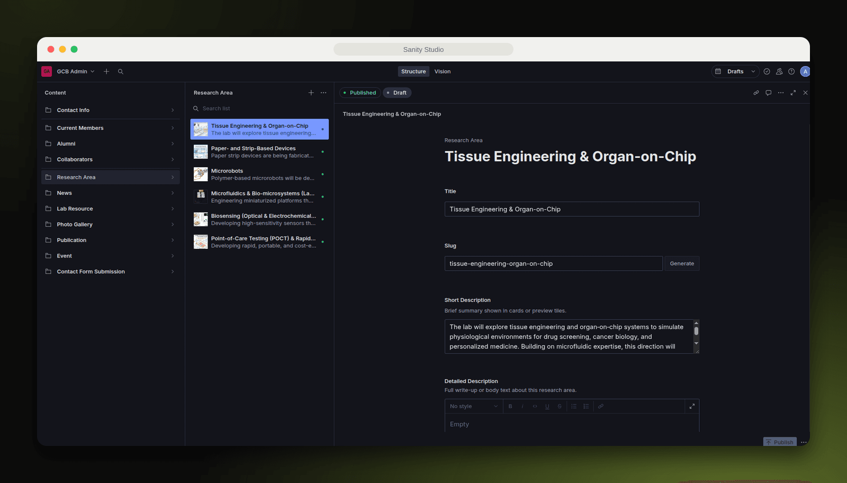Select the Draft version chip
The image size is (847, 483).
pyautogui.click(x=397, y=93)
